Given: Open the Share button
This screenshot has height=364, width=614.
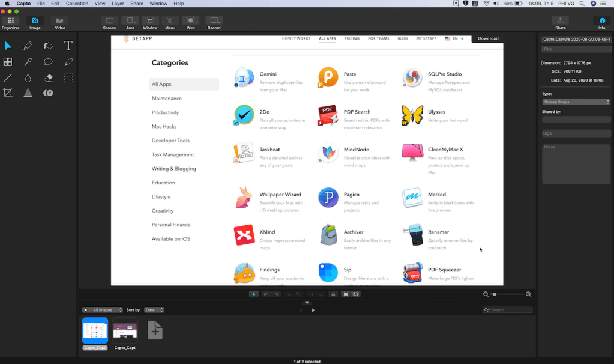Looking at the screenshot, I should tap(560, 23).
